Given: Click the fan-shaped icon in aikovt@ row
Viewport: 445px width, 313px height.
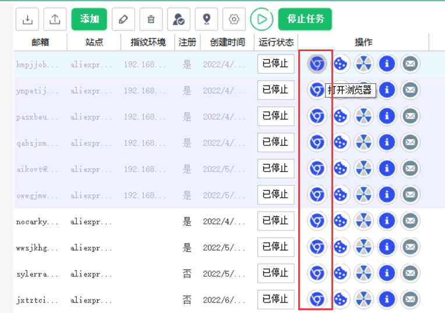Looking at the screenshot, I should click(363, 168).
